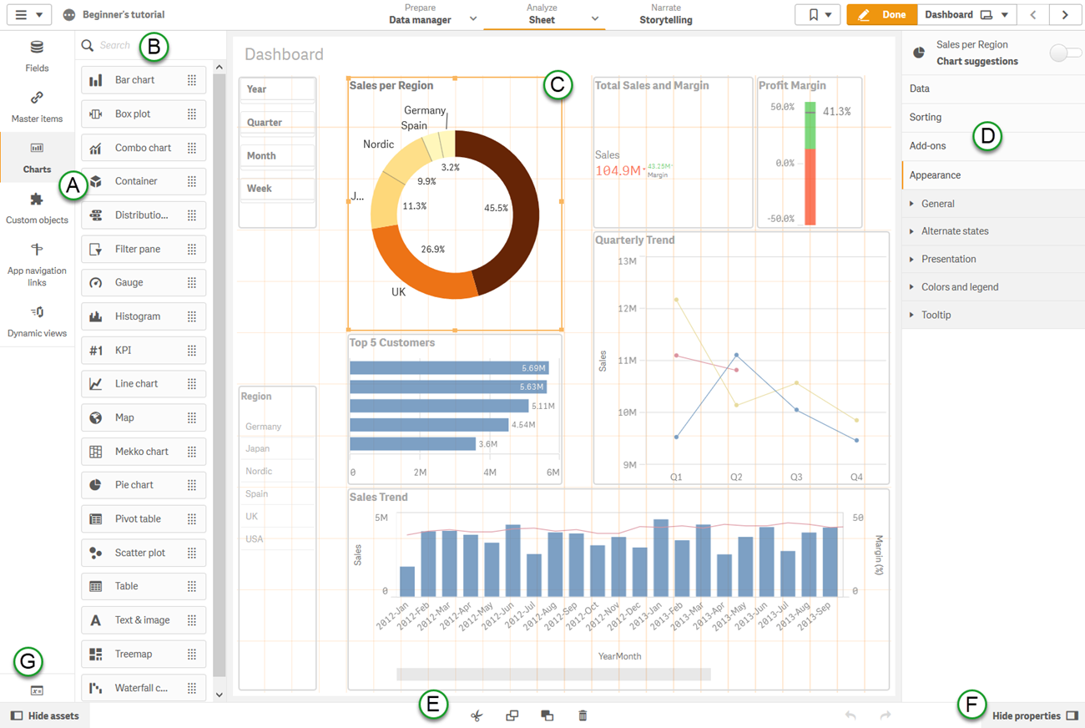Open the Sorting properties tab
The height and width of the screenshot is (728, 1085).
(993, 118)
